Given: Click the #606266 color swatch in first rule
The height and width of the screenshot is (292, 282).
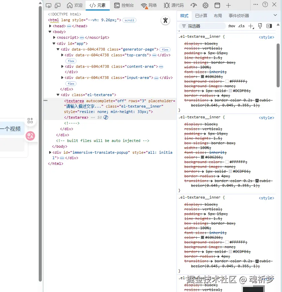Looking at the screenshot, I should 202,77.
